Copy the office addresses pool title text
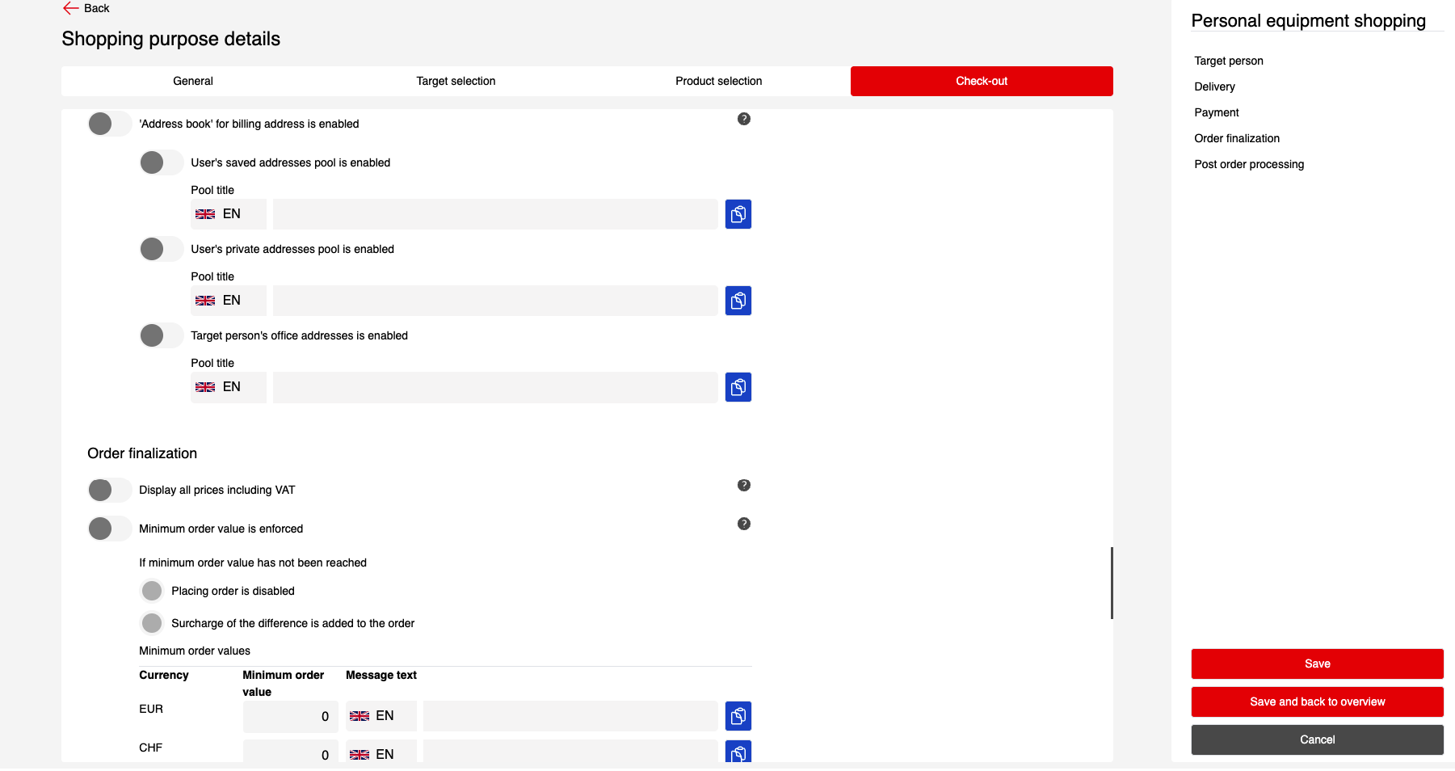This screenshot has height=771, width=1455. point(738,387)
